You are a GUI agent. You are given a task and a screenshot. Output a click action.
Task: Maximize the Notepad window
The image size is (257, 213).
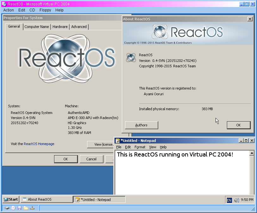click(x=246, y=141)
